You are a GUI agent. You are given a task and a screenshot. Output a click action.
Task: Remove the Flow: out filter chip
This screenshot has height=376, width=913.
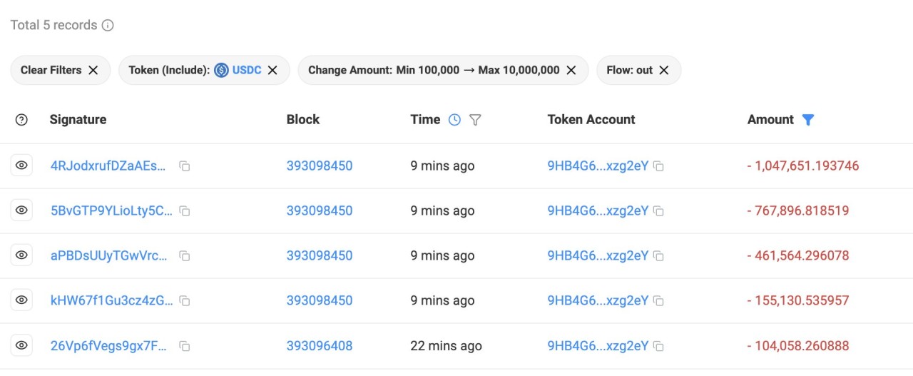(x=664, y=71)
